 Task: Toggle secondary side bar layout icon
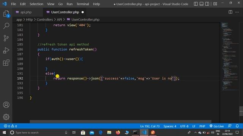(x=207, y=4)
